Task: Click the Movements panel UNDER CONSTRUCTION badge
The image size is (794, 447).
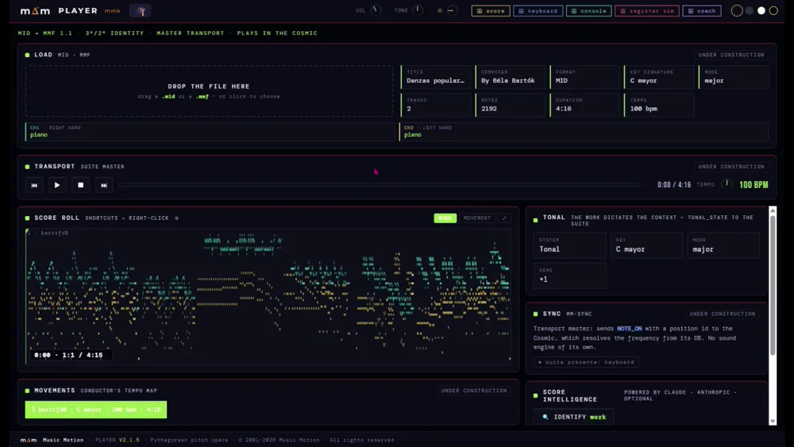Action: (x=473, y=391)
